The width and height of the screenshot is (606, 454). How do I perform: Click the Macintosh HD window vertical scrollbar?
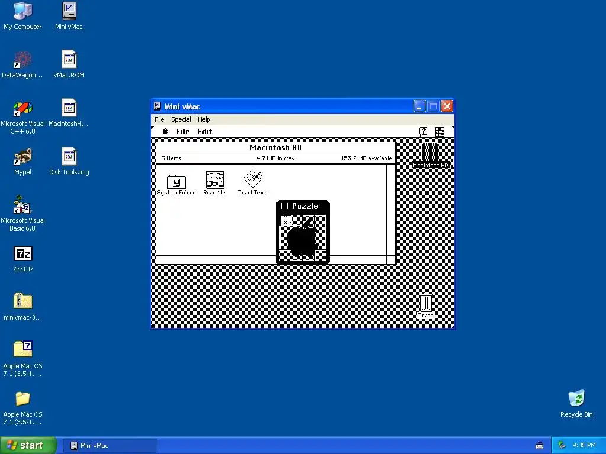[391, 210]
